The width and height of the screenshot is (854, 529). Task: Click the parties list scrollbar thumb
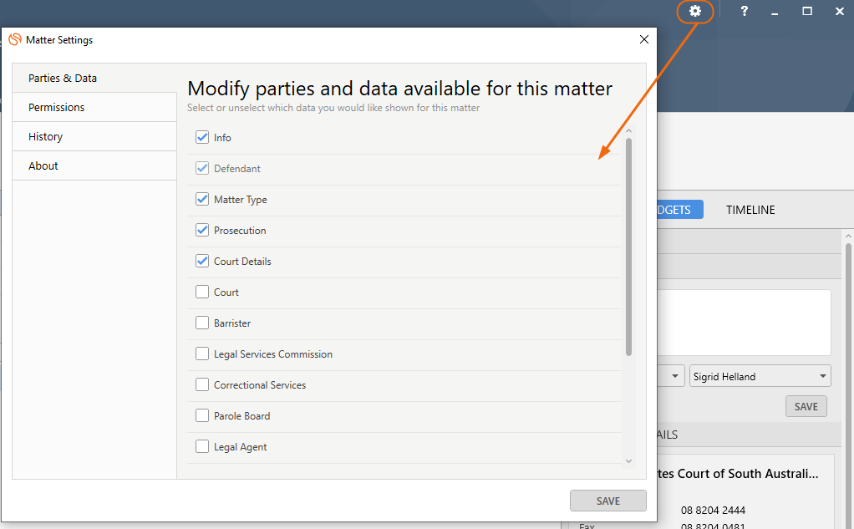coord(628,247)
